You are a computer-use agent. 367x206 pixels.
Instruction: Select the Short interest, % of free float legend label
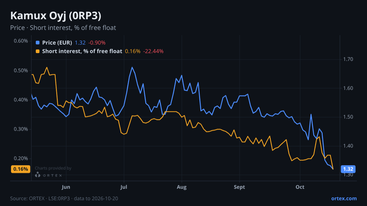pos(82,51)
